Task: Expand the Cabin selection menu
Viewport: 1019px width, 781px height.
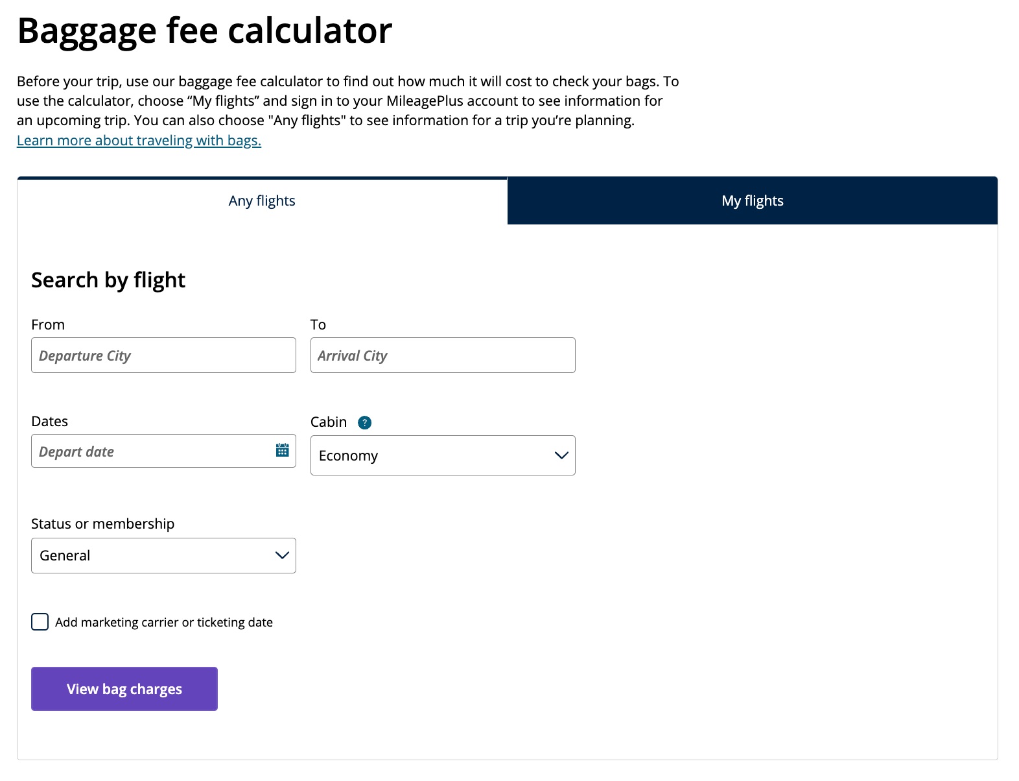Action: (443, 455)
